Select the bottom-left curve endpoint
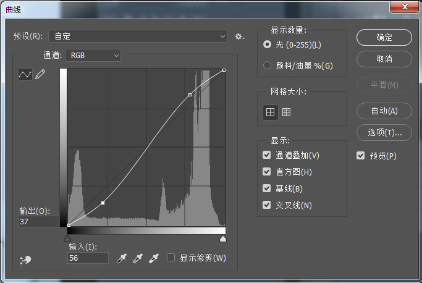 69,225
